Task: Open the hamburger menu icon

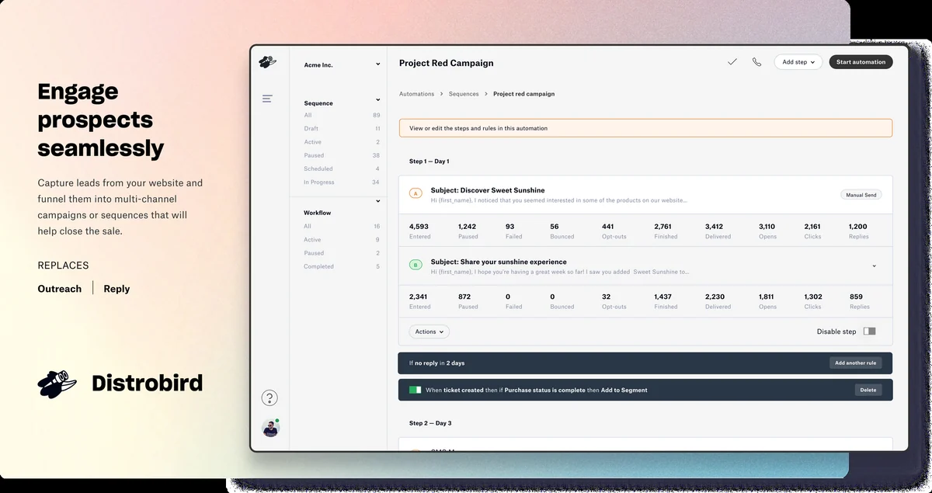Action: point(267,99)
